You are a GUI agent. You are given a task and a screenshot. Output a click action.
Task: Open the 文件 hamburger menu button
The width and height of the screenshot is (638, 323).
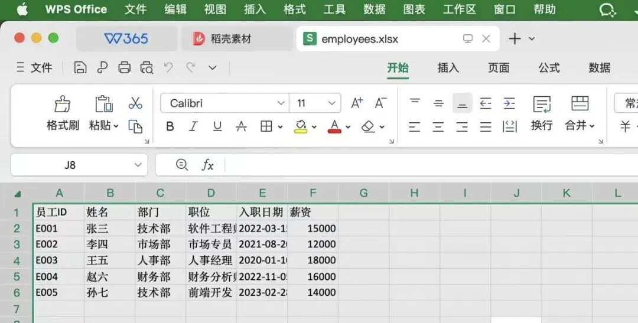(34, 67)
